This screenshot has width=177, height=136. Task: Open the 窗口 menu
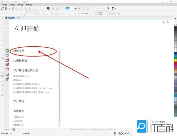tap(20, 5)
